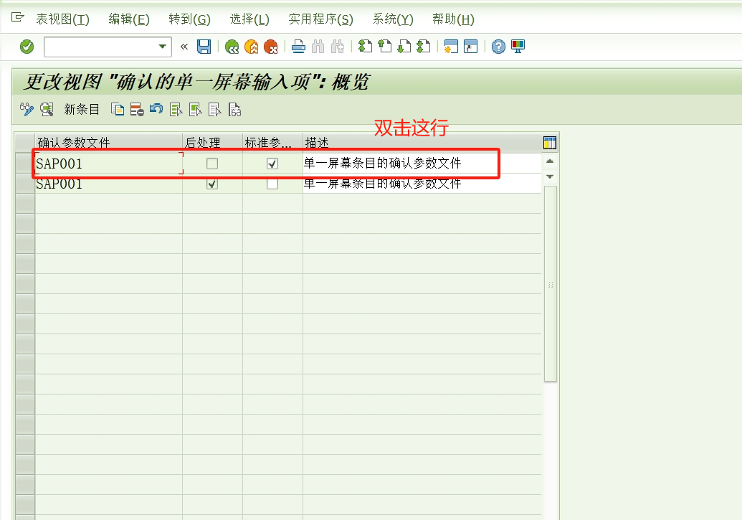Jump to last page icon
Image resolution: width=742 pixels, height=520 pixels.
coord(424,47)
